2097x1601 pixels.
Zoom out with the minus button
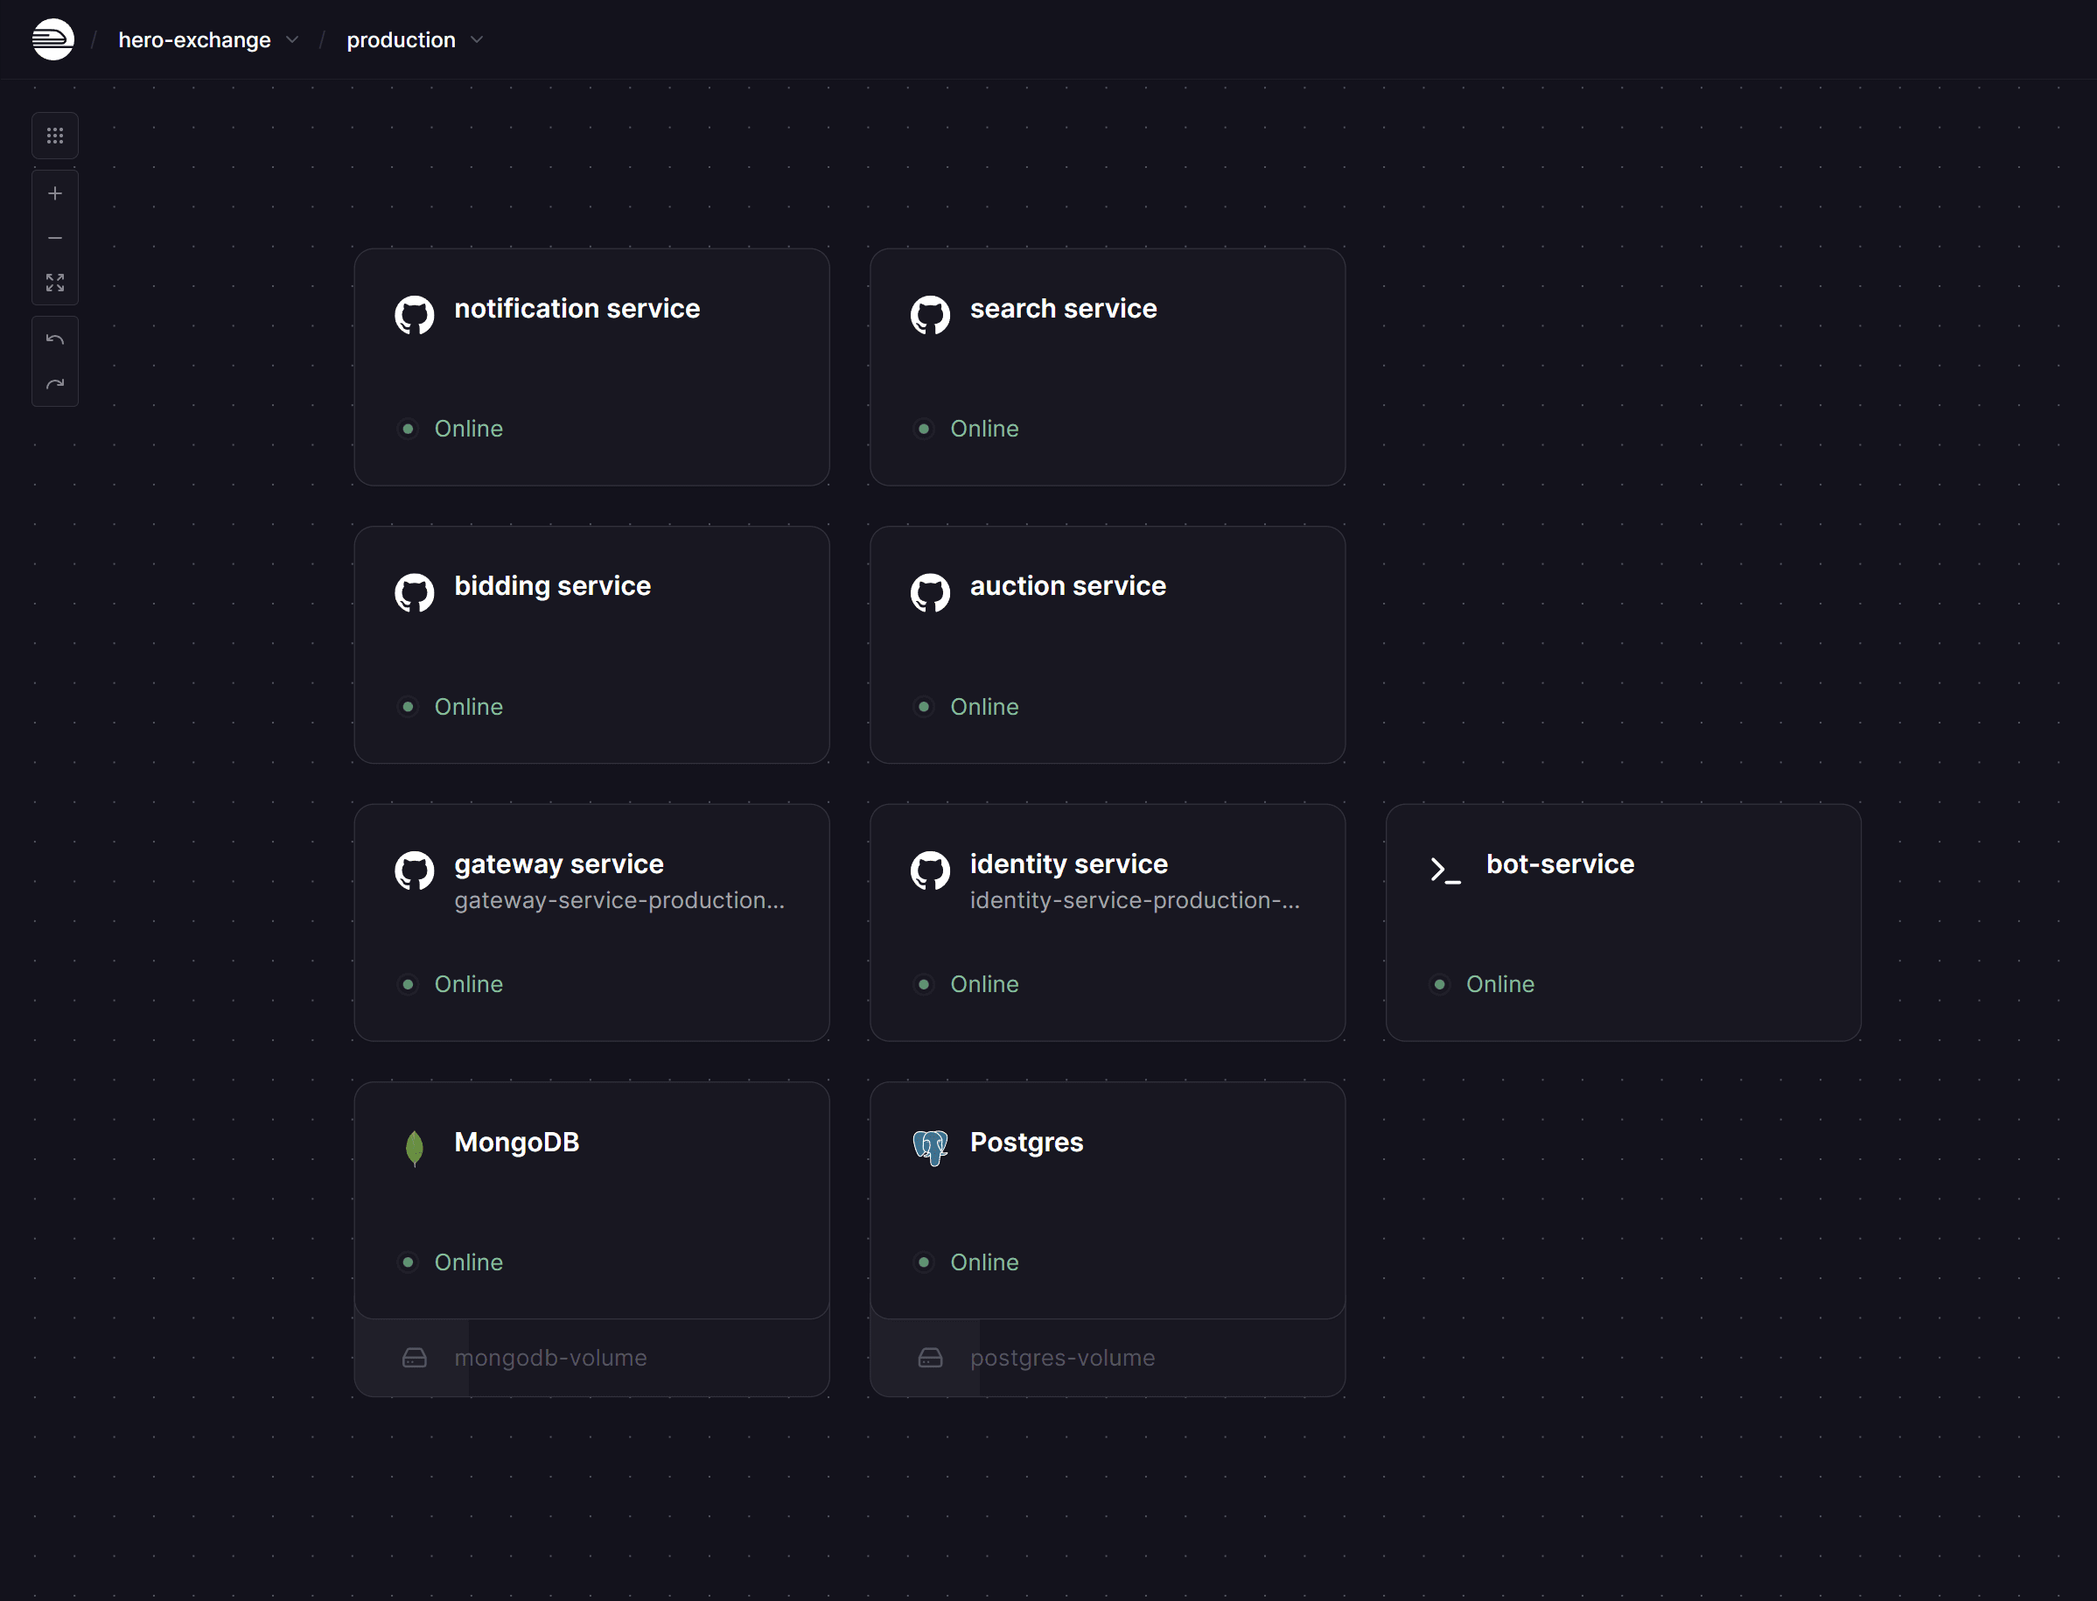tap(54, 237)
